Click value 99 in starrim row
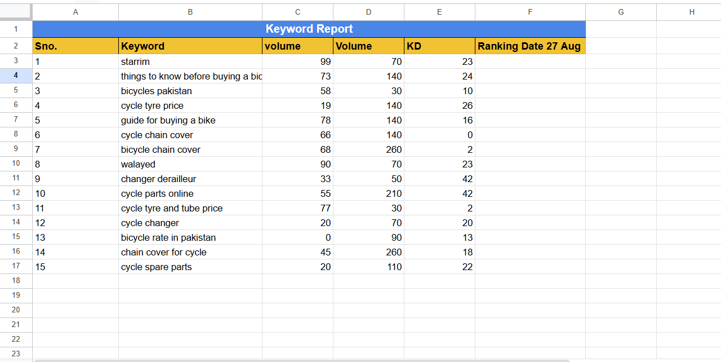This screenshot has height=362, width=721. pyautogui.click(x=297, y=61)
